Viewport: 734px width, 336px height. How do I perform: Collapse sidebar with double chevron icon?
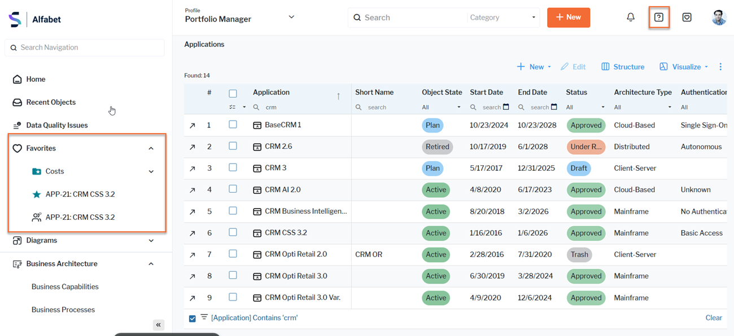pyautogui.click(x=159, y=325)
